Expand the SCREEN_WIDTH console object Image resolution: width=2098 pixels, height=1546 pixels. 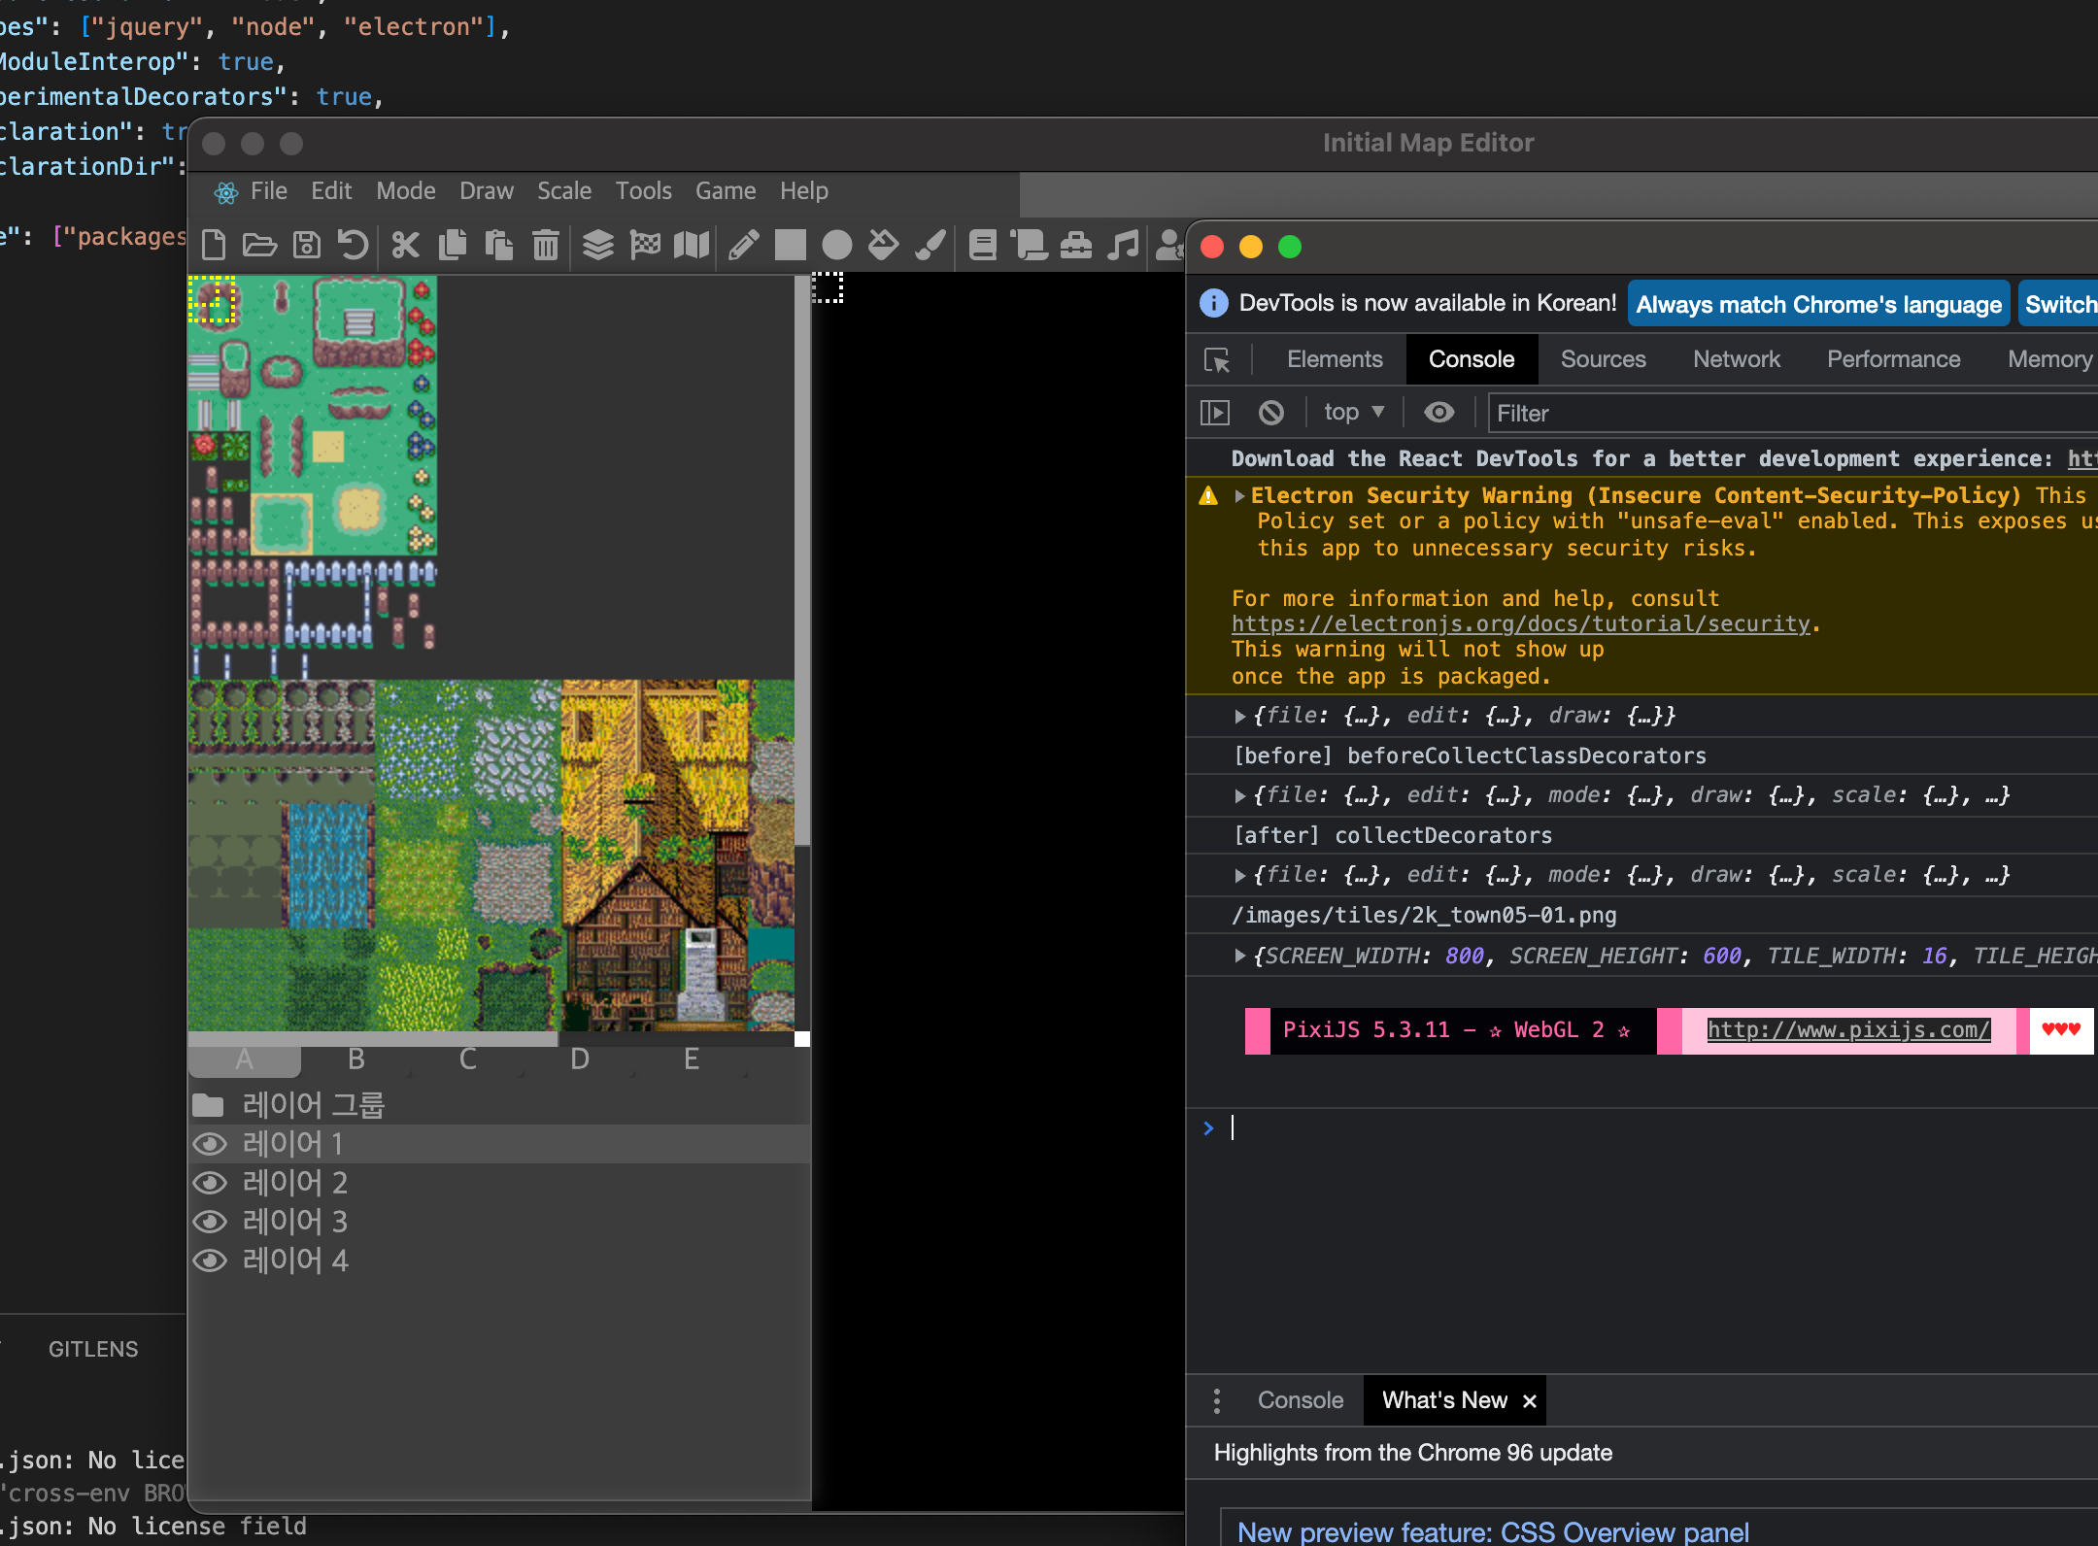point(1240,956)
